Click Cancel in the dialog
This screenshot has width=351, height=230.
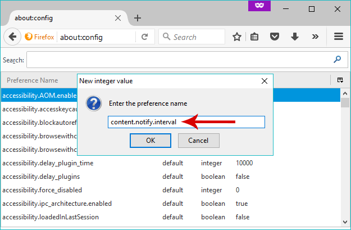coord(199,141)
